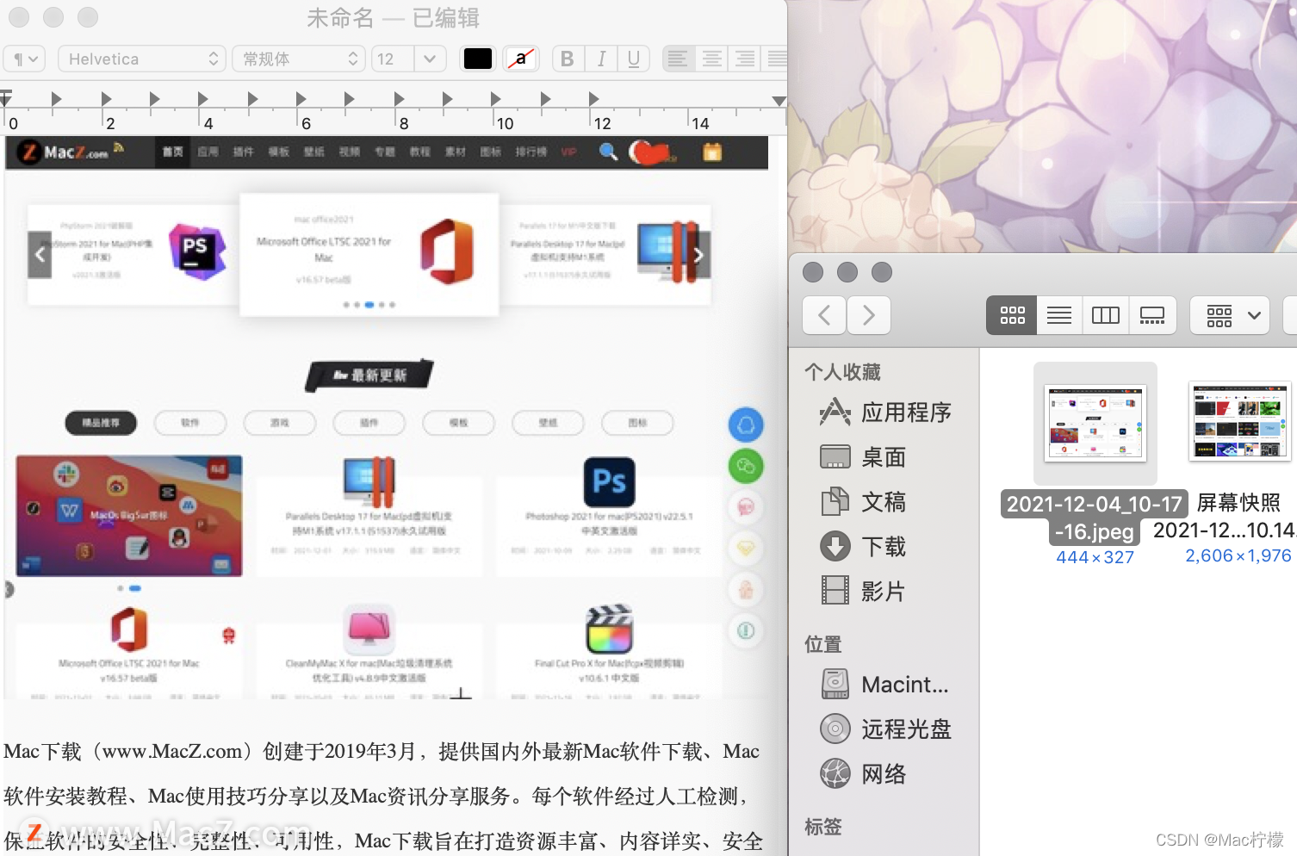Screen dimensions: 1297x856
Task: Select the 2021-12-04_10-17-16.jpeg thumbnail
Action: tap(1095, 424)
